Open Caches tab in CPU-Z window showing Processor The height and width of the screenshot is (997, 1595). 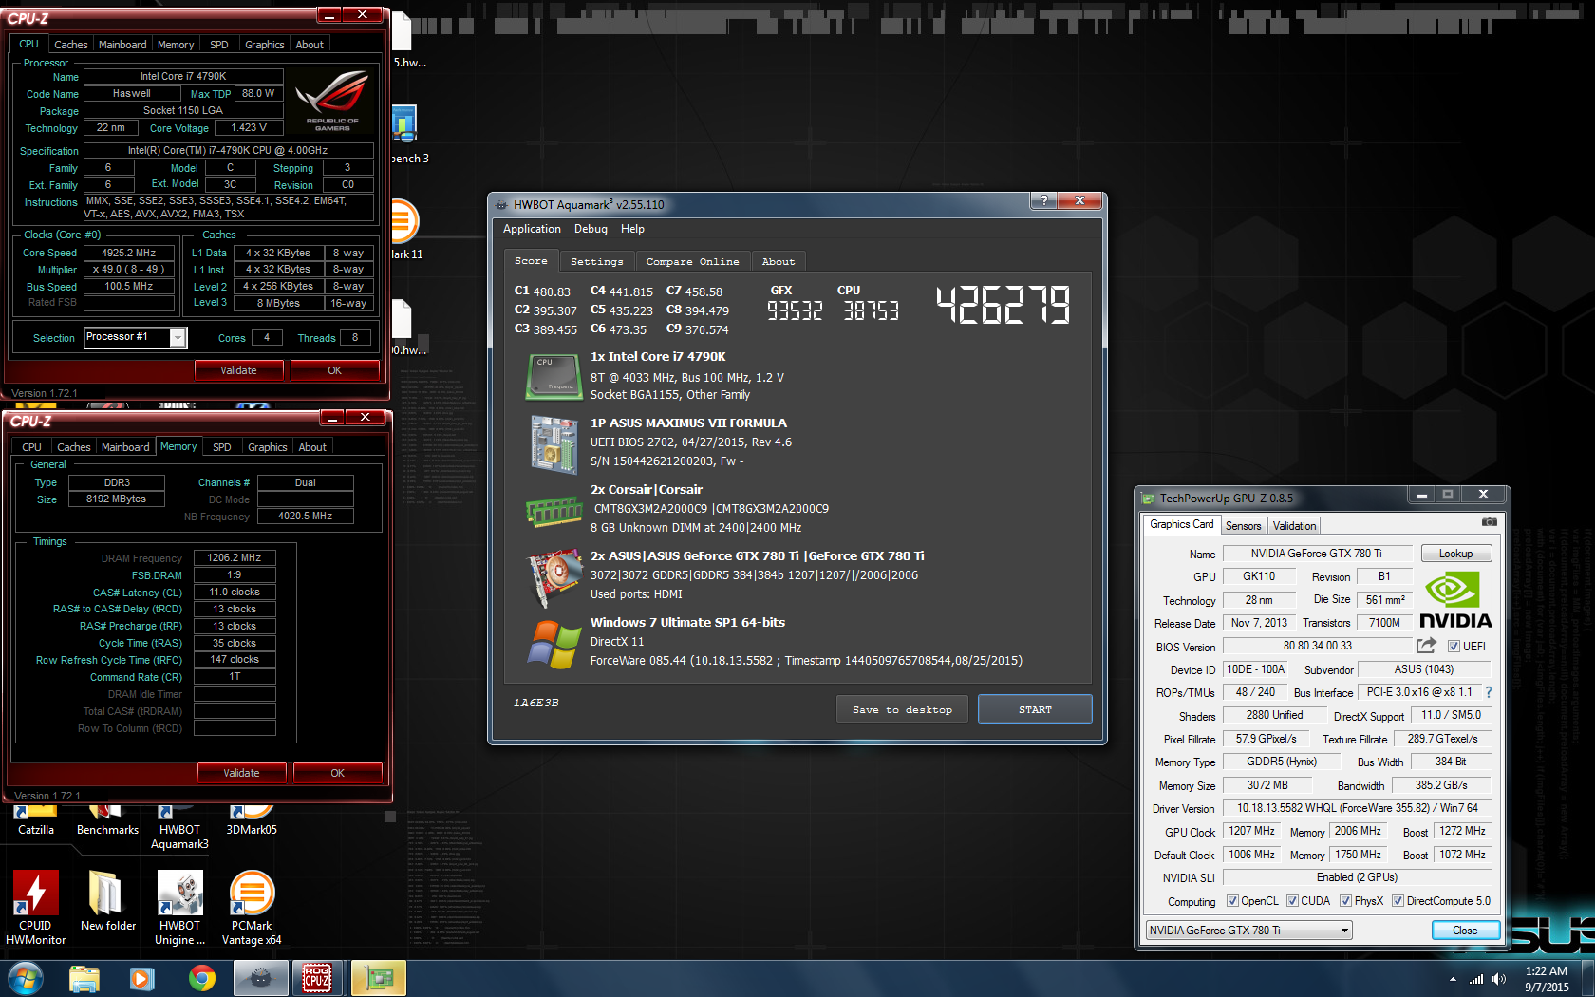tap(70, 45)
